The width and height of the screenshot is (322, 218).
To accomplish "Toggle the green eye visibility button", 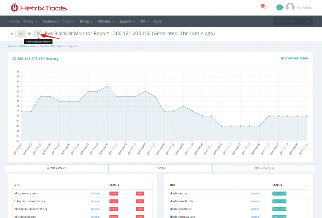I will [x=20, y=33].
